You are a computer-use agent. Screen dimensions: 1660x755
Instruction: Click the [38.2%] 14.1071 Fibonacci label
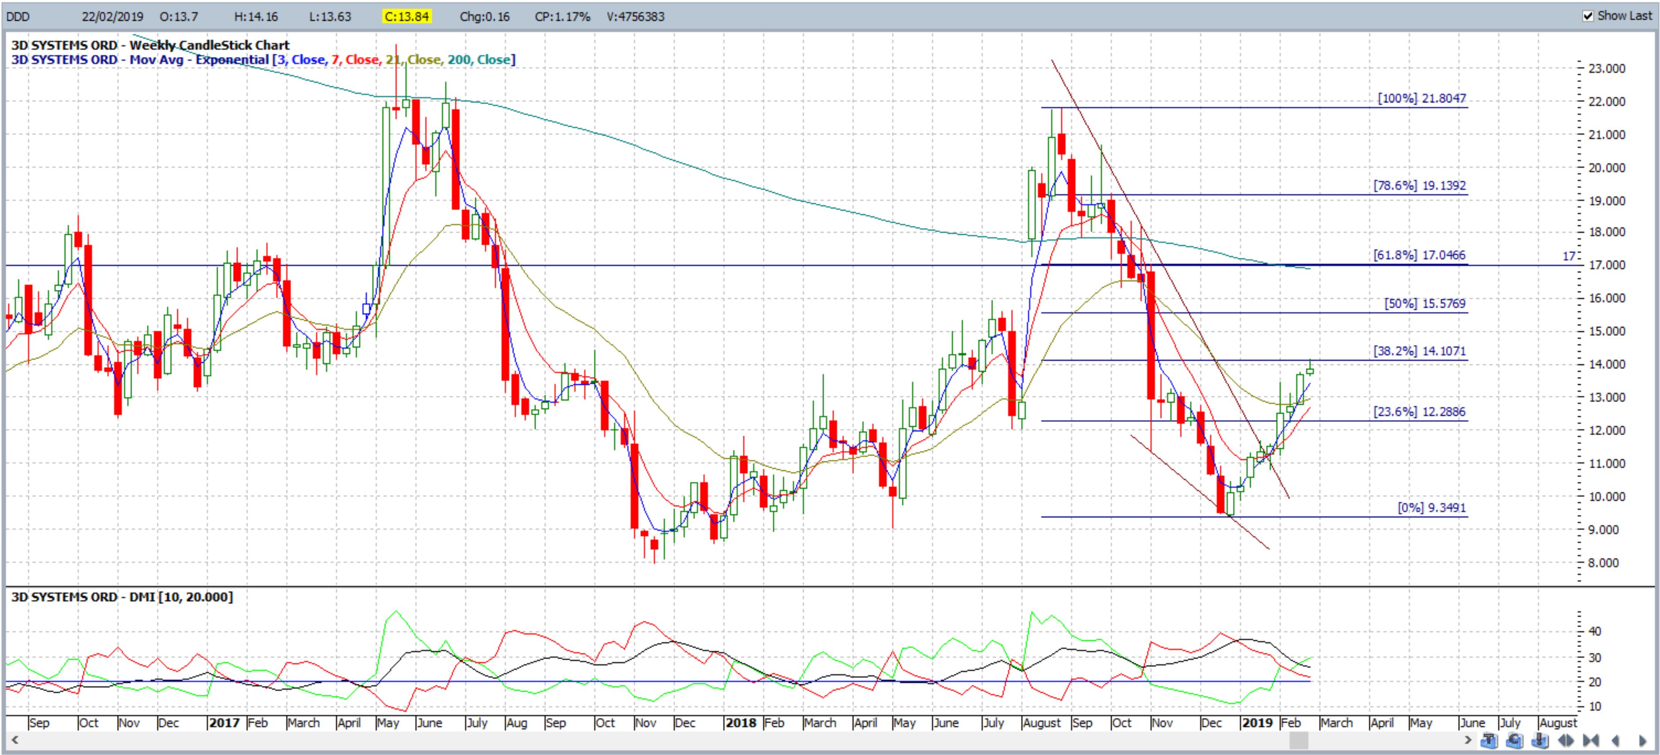tap(1420, 351)
